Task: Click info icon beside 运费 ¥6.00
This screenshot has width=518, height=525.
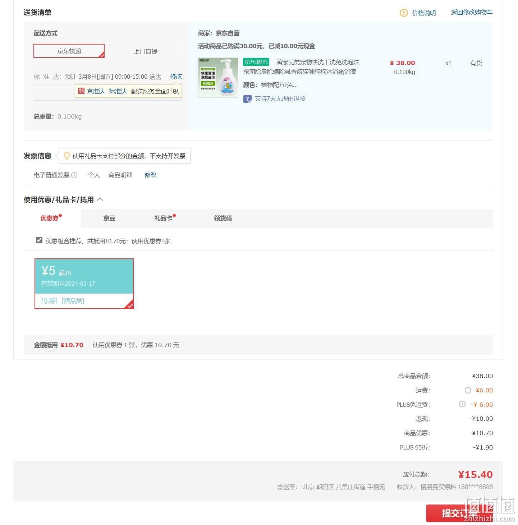Action: (468, 390)
